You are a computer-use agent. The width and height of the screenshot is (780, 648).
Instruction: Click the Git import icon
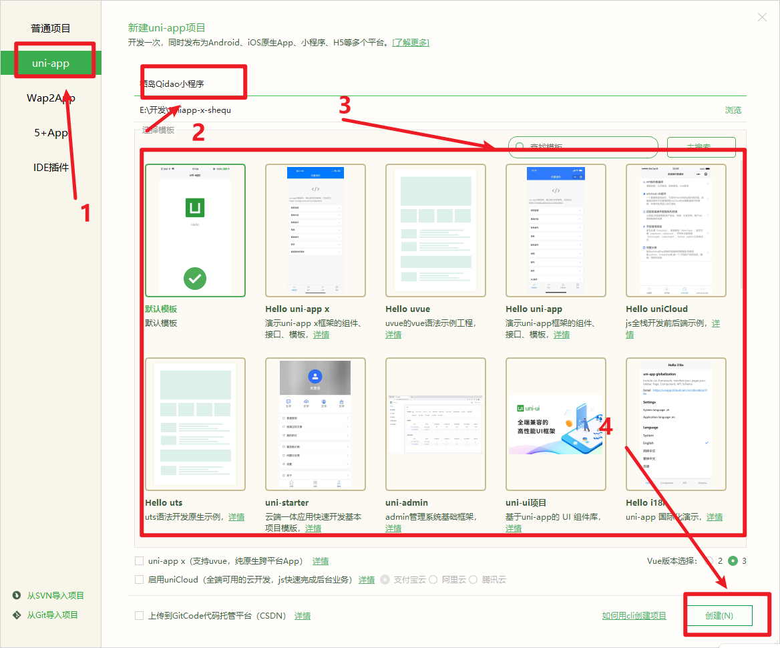17,615
